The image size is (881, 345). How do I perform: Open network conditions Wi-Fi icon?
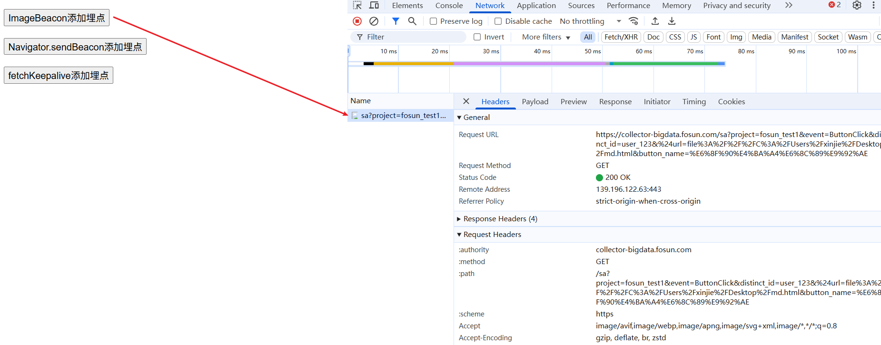[x=634, y=21]
